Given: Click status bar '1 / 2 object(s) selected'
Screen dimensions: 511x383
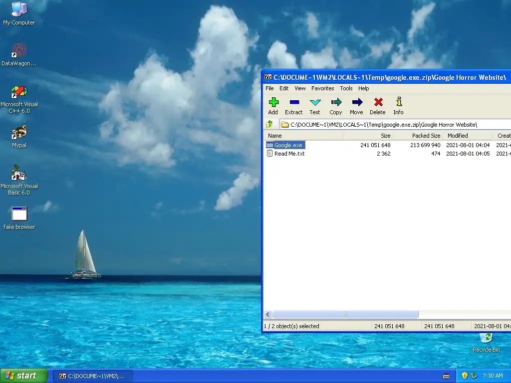Looking at the screenshot, I should [291, 326].
